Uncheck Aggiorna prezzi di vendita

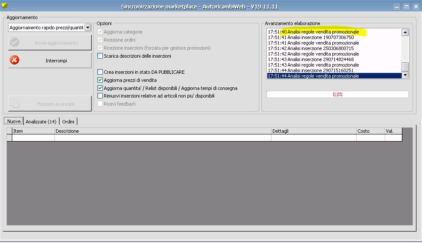click(100, 80)
